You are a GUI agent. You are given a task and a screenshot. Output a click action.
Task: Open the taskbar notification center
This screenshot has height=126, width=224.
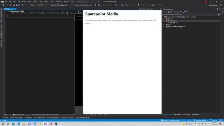(220, 124)
